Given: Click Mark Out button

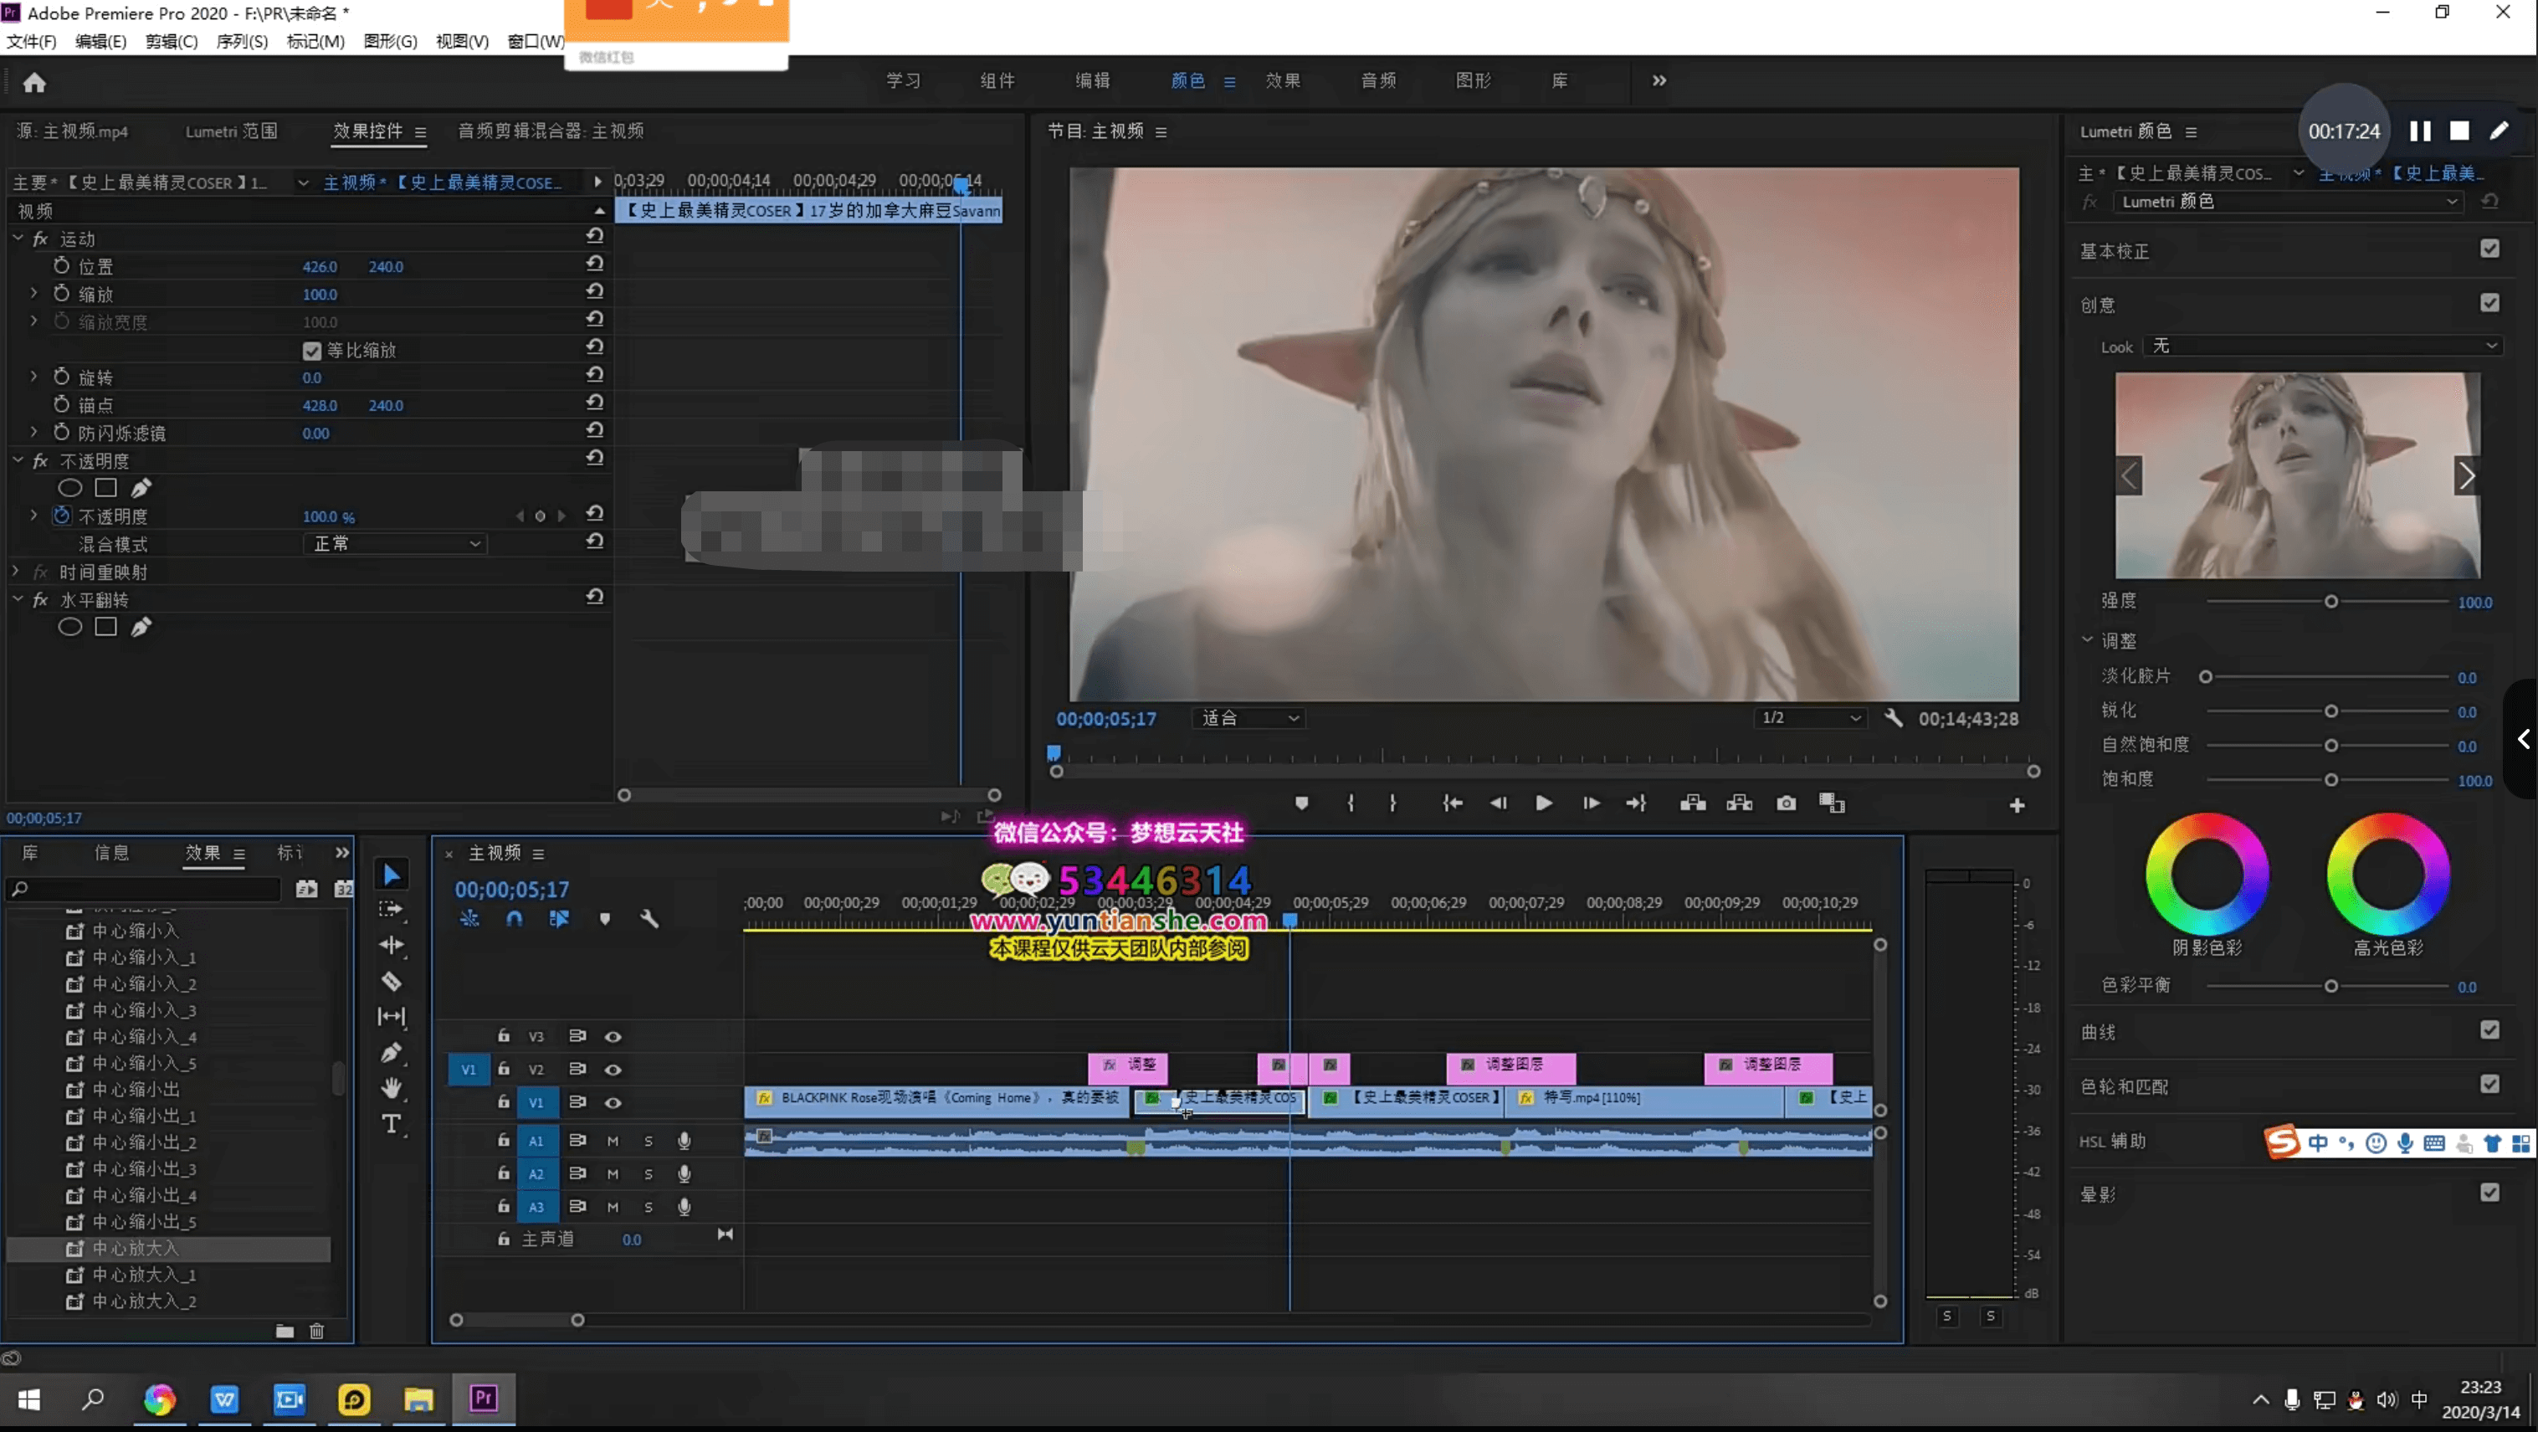Looking at the screenshot, I should point(1392,803).
